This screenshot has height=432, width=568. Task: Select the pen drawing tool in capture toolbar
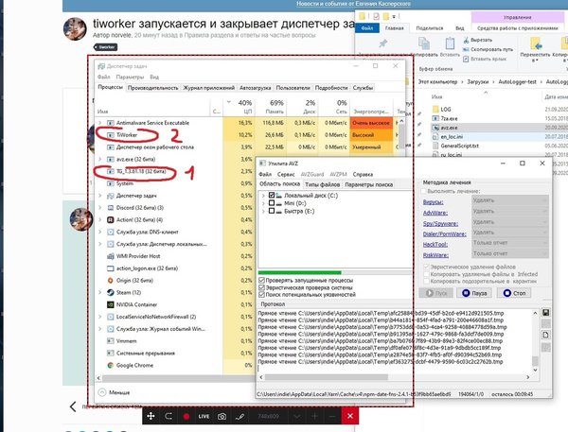240,417
